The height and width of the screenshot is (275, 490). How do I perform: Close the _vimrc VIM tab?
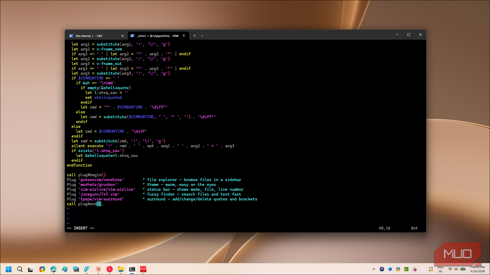184,36
